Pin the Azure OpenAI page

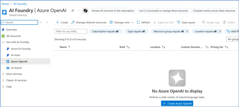point(73,11)
